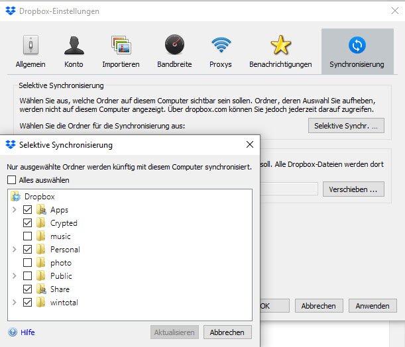Uncheck the Apps folder checkbox
Screen dimensions: 405x347
27,209
